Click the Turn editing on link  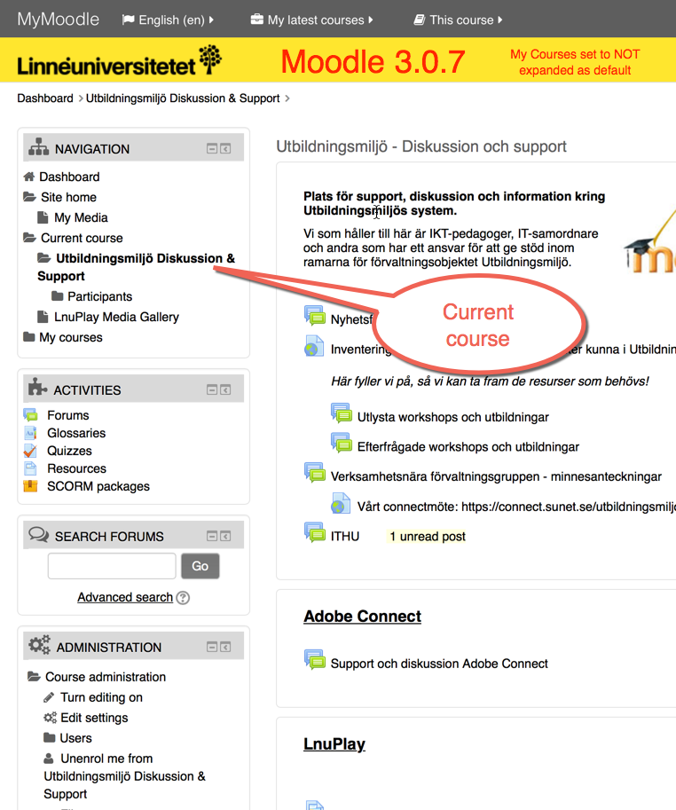coord(101,697)
